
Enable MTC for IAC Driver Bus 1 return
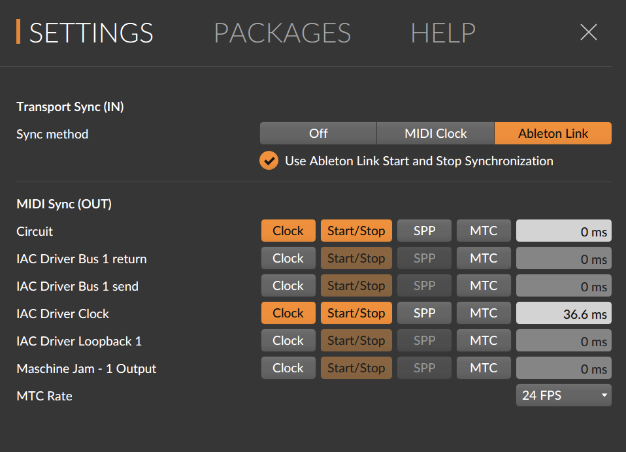point(484,258)
